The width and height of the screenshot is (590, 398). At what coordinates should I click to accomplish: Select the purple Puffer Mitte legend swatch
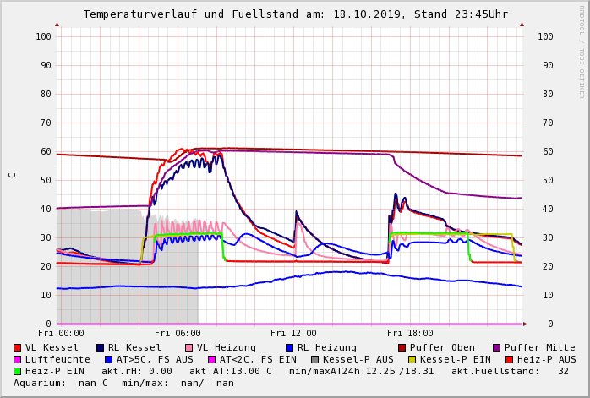[x=497, y=347]
